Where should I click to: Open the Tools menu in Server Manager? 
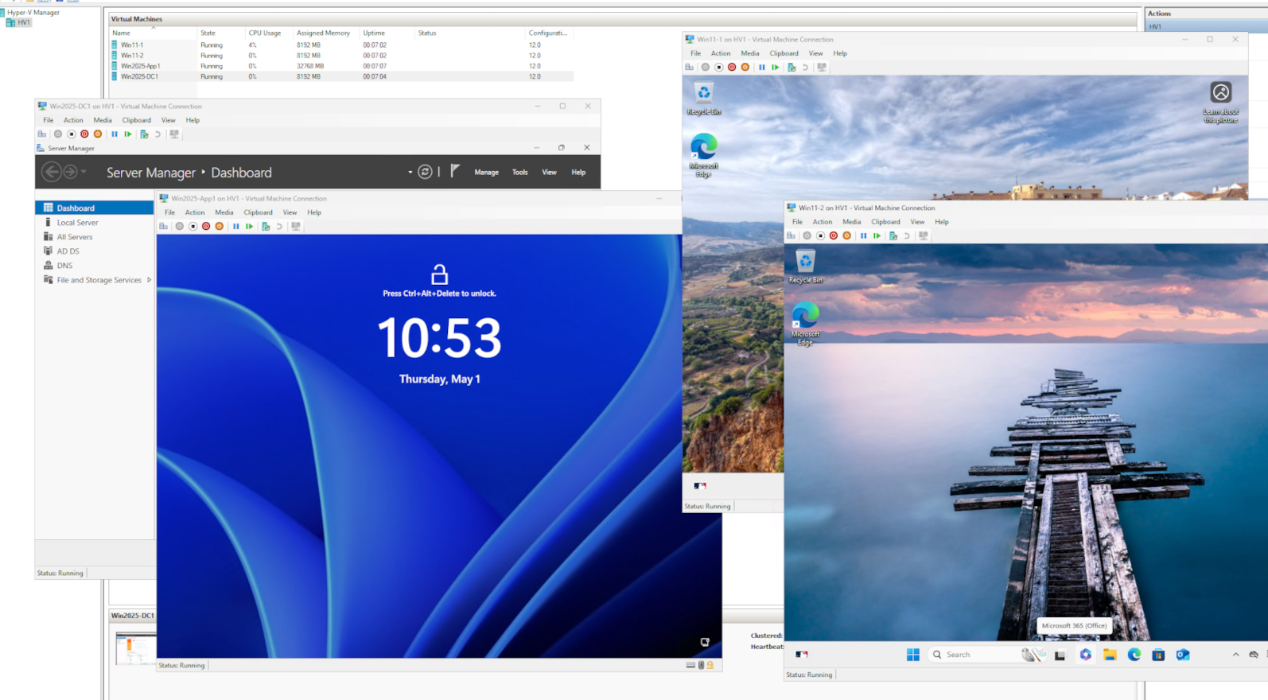coord(519,173)
